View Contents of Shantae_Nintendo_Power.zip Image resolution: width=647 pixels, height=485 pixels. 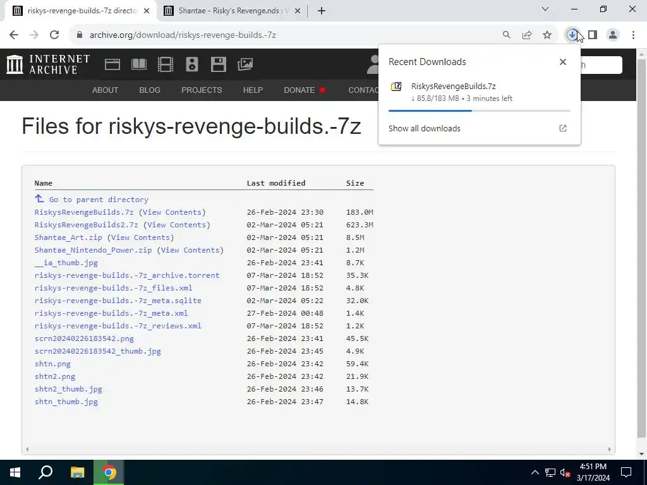point(190,250)
